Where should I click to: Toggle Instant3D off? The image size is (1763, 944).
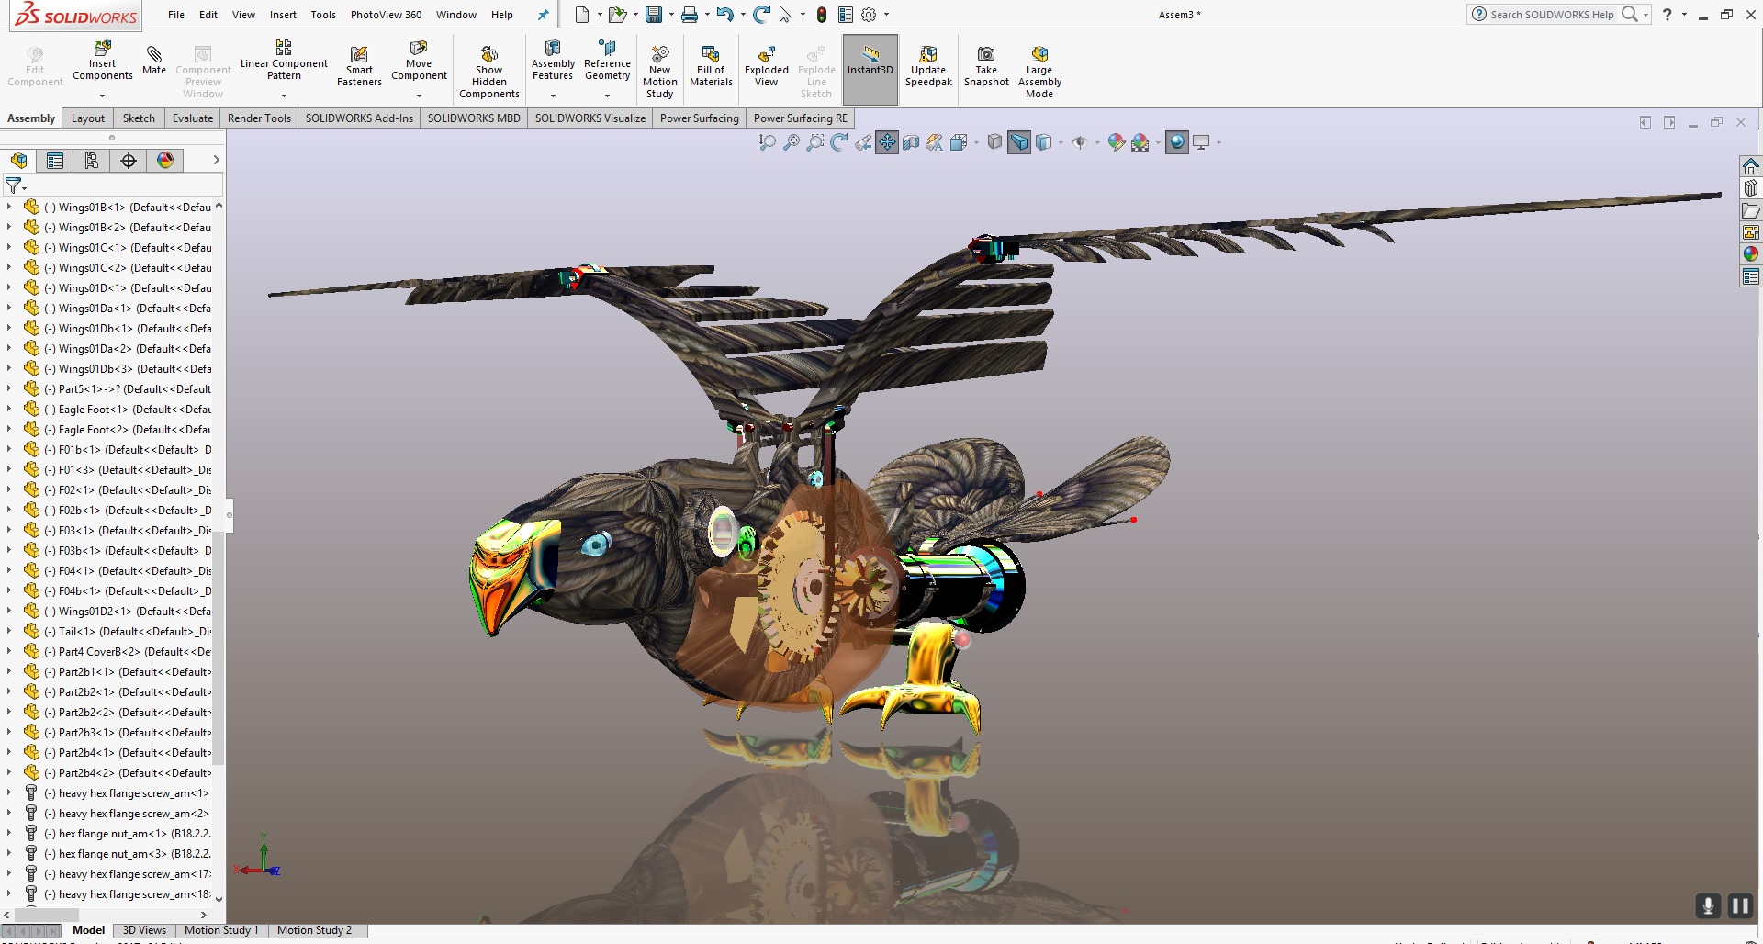point(869,67)
